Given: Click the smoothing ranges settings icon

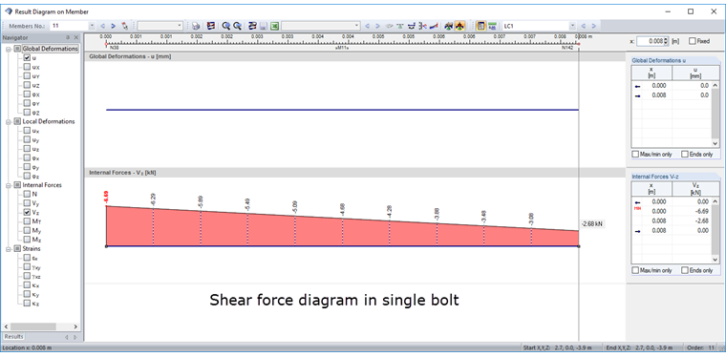Looking at the screenshot, I should point(252,26).
